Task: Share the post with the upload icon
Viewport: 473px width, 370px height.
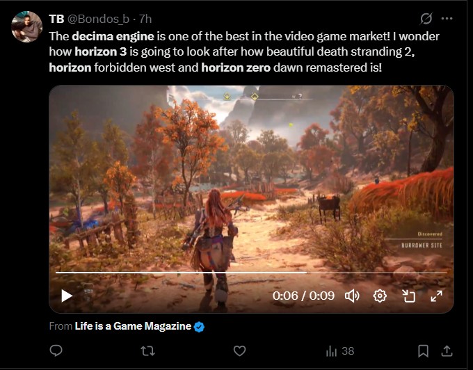Action: (447, 351)
